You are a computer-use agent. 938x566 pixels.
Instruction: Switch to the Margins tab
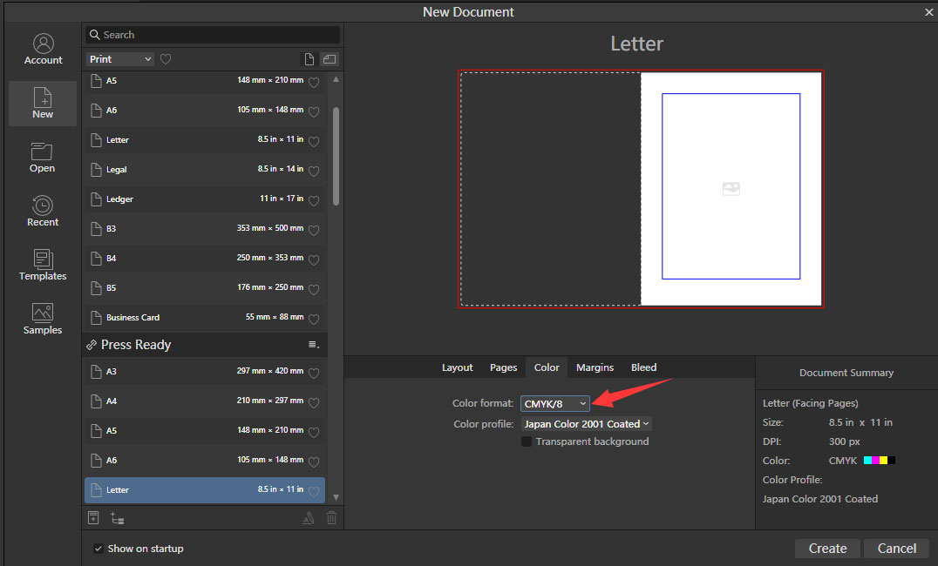[x=595, y=367]
